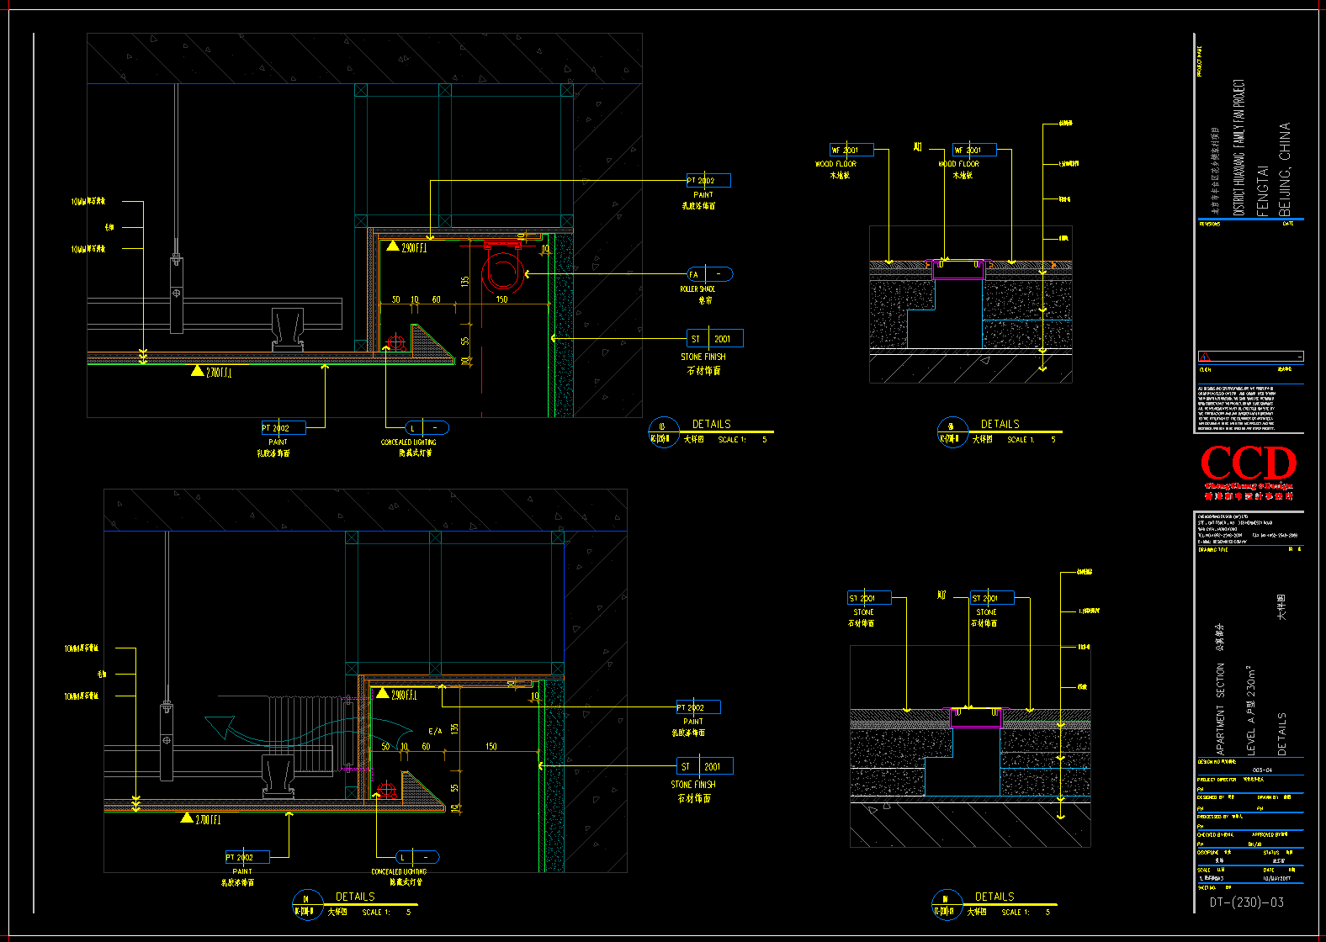This screenshot has height=942, width=1326.
Task: Select the left WF 2001 wood floor tag
Action: pos(851,150)
